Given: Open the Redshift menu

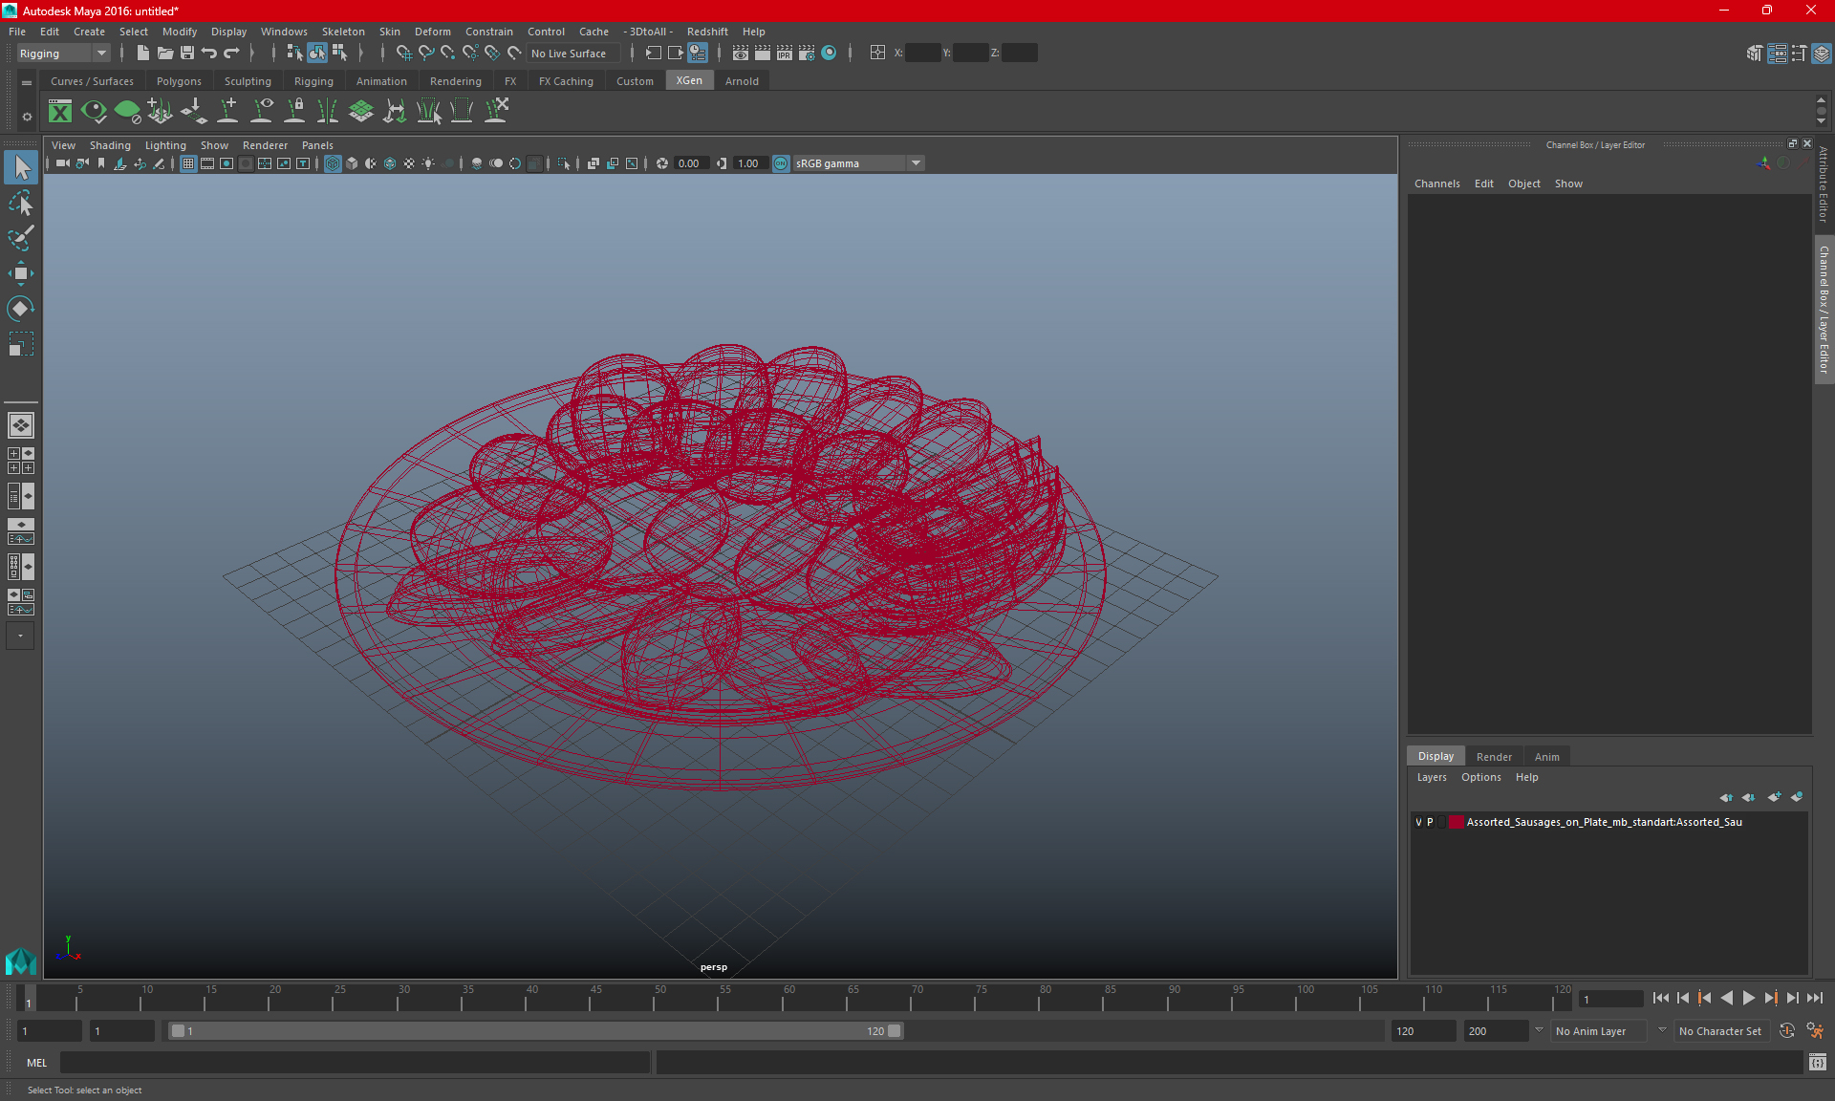Looking at the screenshot, I should [x=707, y=32].
